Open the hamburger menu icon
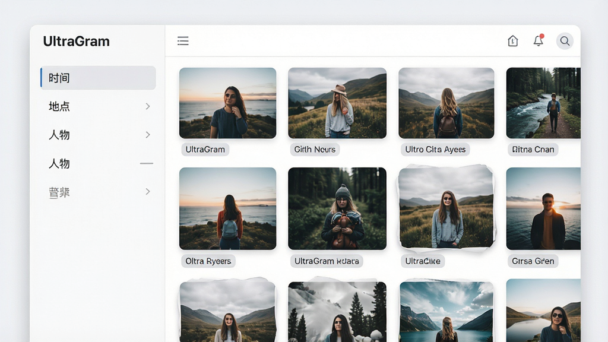 (x=183, y=41)
